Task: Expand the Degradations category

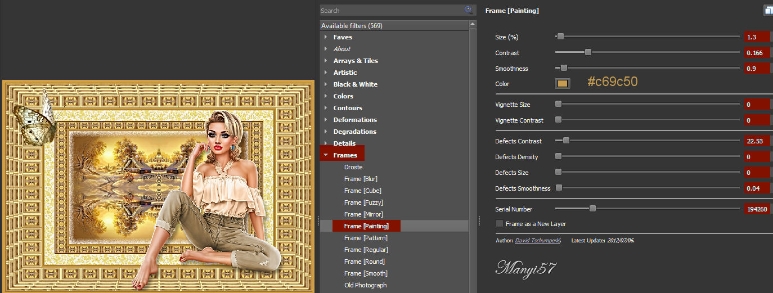Action: pos(326,132)
